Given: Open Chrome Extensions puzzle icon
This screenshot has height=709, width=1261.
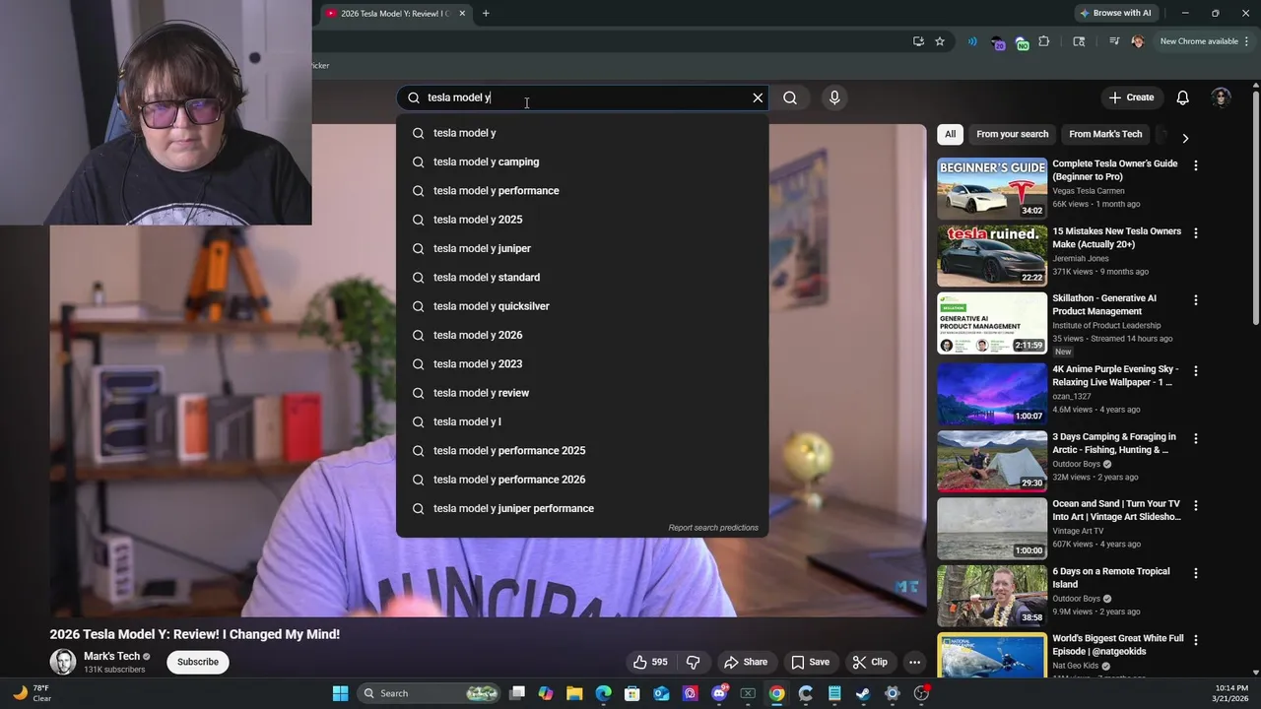Looking at the screenshot, I should [1044, 41].
